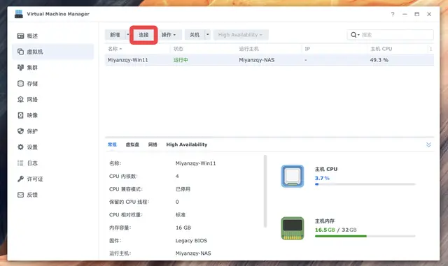Switch to the 虚拟盘 tab
The width and height of the screenshot is (448, 266).
click(132, 145)
